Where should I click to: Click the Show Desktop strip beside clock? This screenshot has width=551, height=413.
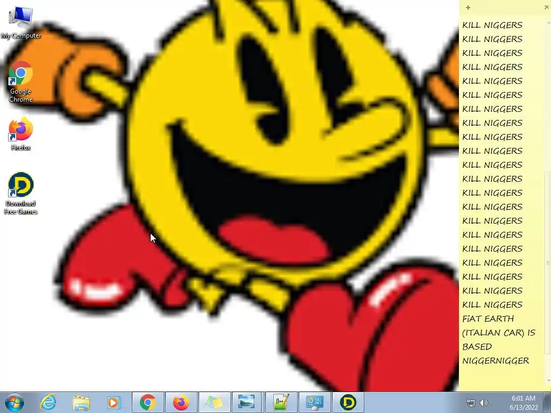coord(548,402)
